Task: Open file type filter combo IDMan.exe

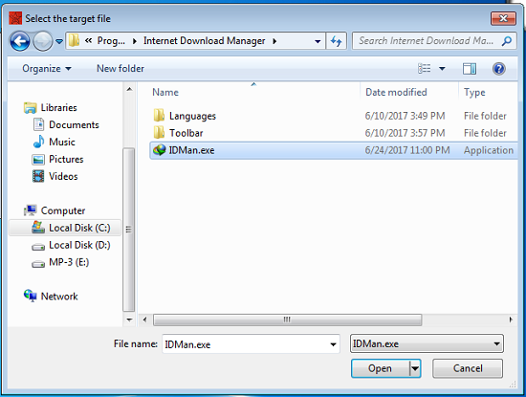Action: 427,343
